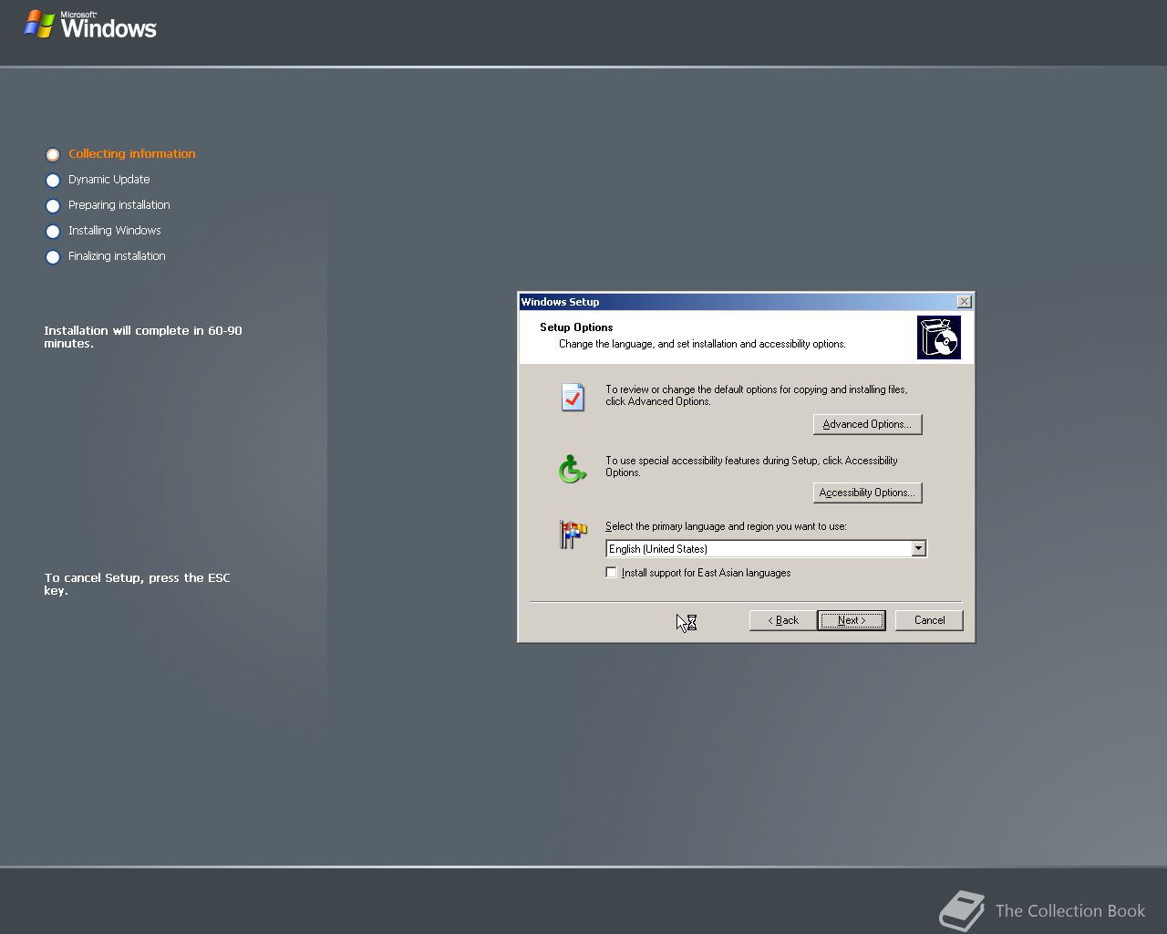
Task: Click the flags language and region icon
Action: 573,534
